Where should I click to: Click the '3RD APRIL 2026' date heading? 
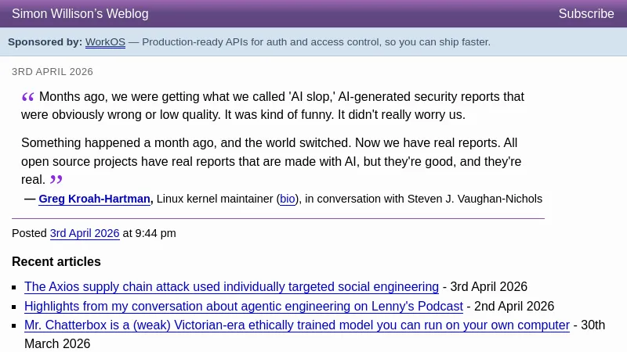(x=53, y=72)
